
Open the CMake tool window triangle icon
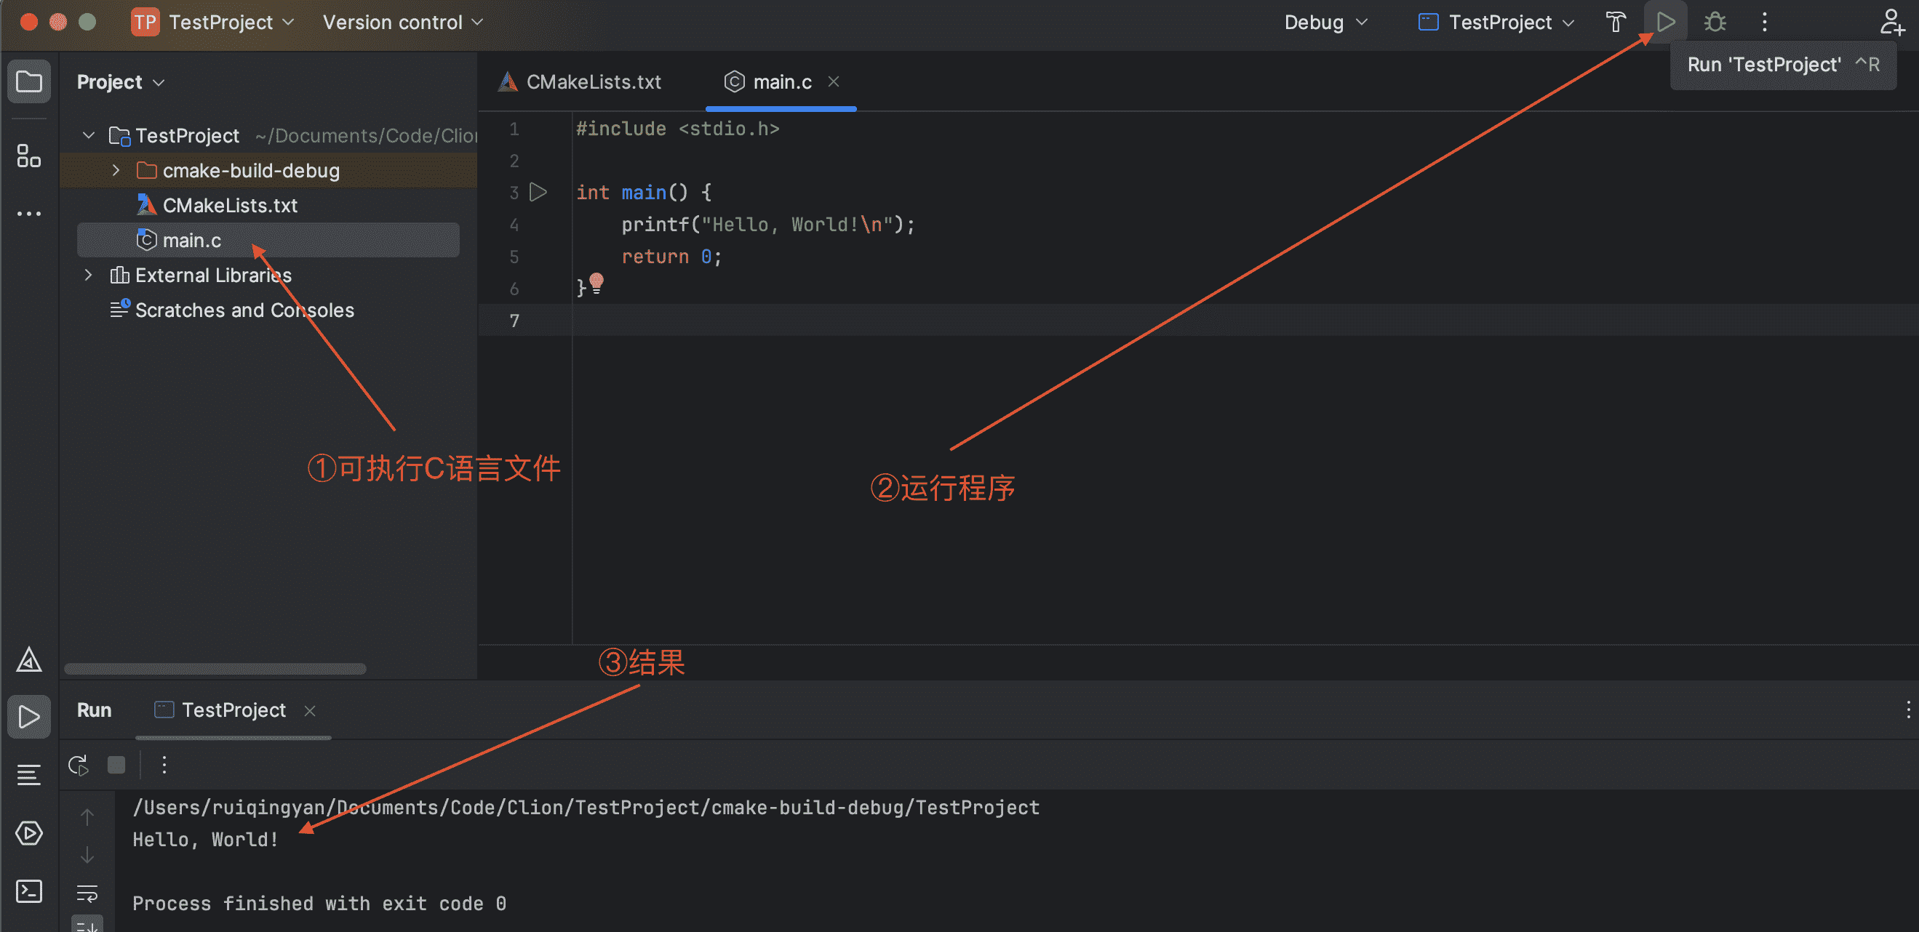click(x=29, y=659)
